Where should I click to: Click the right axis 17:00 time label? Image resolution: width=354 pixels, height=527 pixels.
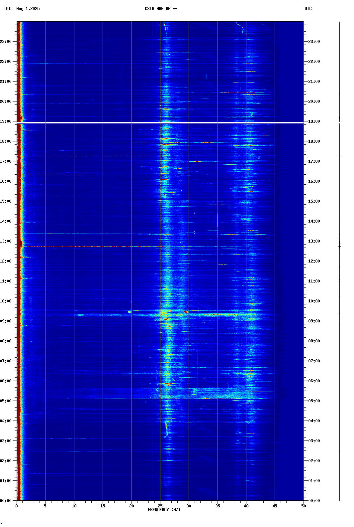pyautogui.click(x=314, y=161)
